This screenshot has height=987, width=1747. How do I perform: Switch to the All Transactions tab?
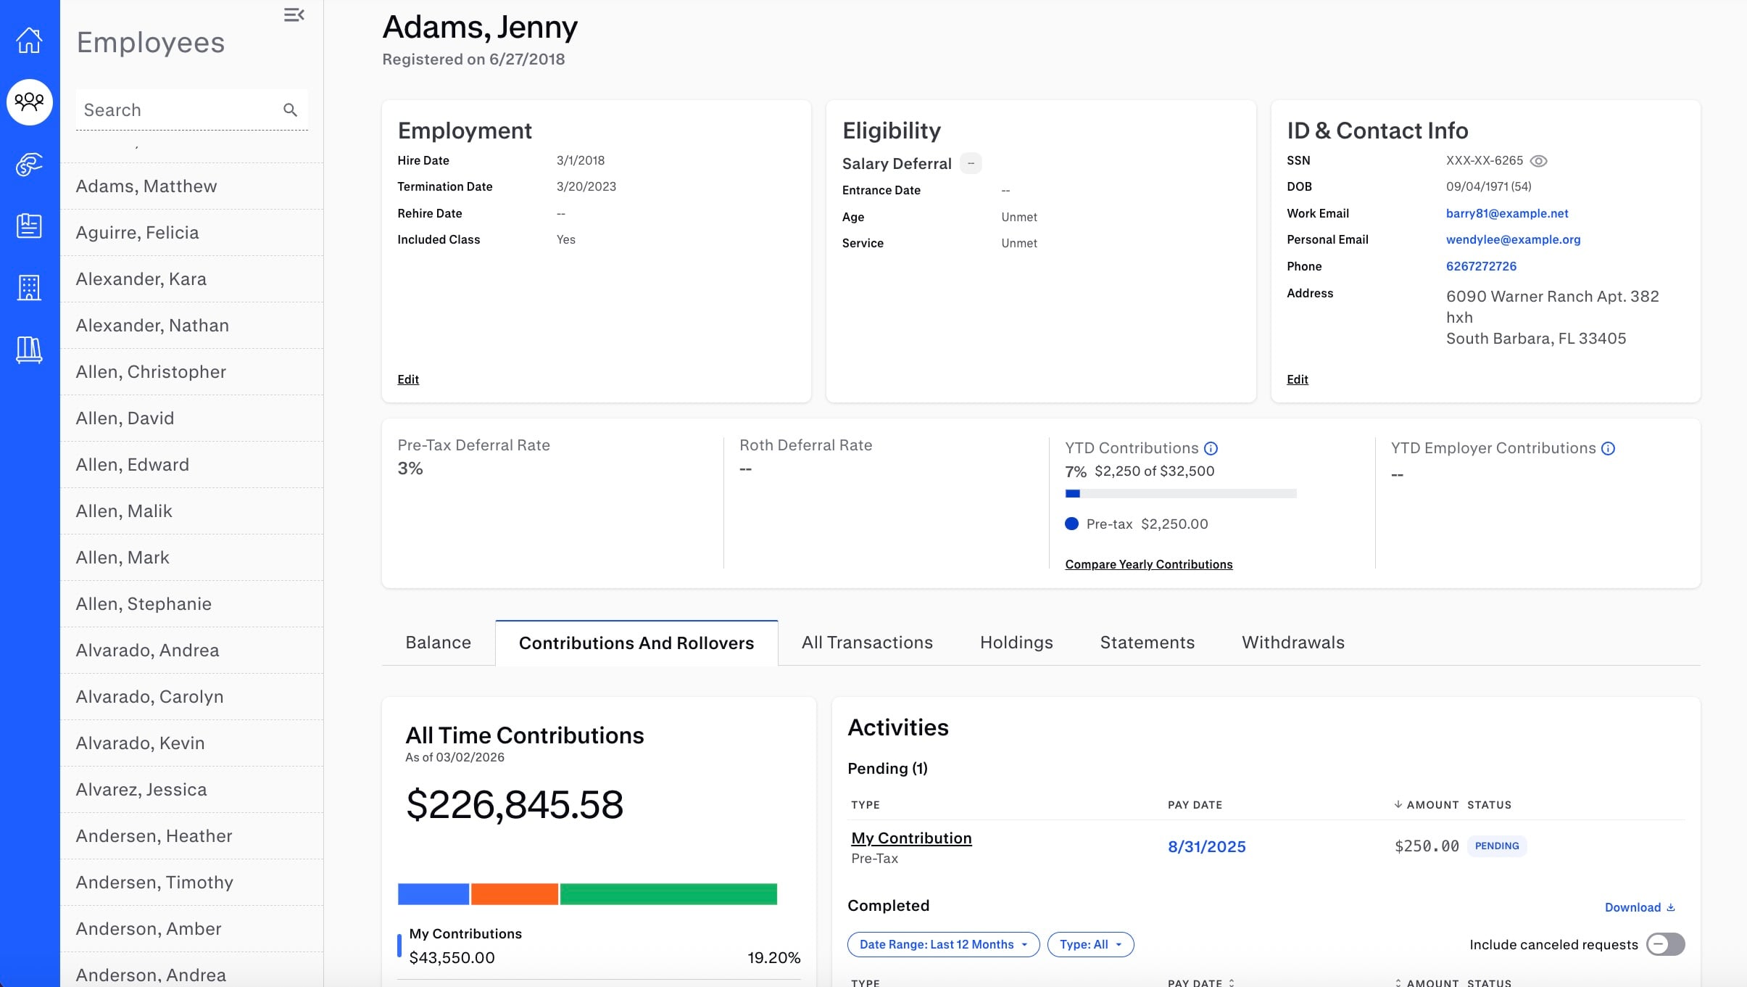coord(867,643)
